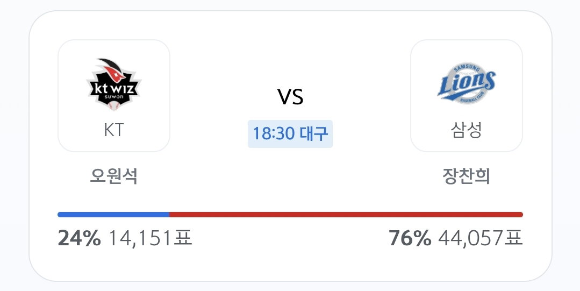Viewport: 580px width, 291px height.
Task: Click the suwon text in KT logo
Action: (114, 97)
